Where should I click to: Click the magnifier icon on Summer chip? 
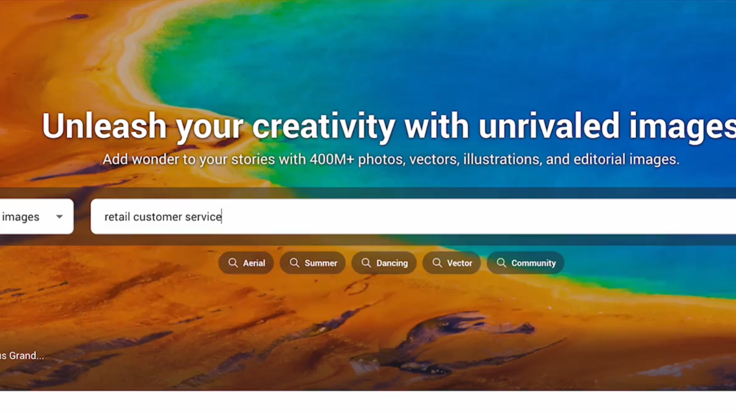pyautogui.click(x=294, y=263)
